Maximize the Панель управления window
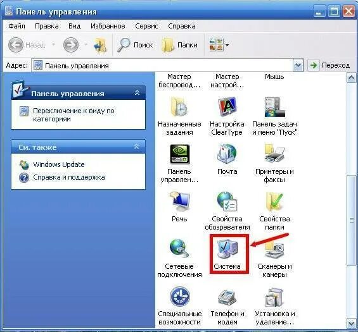Image resolution: width=358 pixels, height=332 pixels. tap(335, 11)
